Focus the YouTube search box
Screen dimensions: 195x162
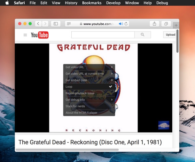(103, 35)
